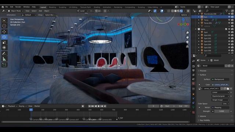The image size is (235, 132).
Task: Open the World properties tab
Action: tap(194, 84)
